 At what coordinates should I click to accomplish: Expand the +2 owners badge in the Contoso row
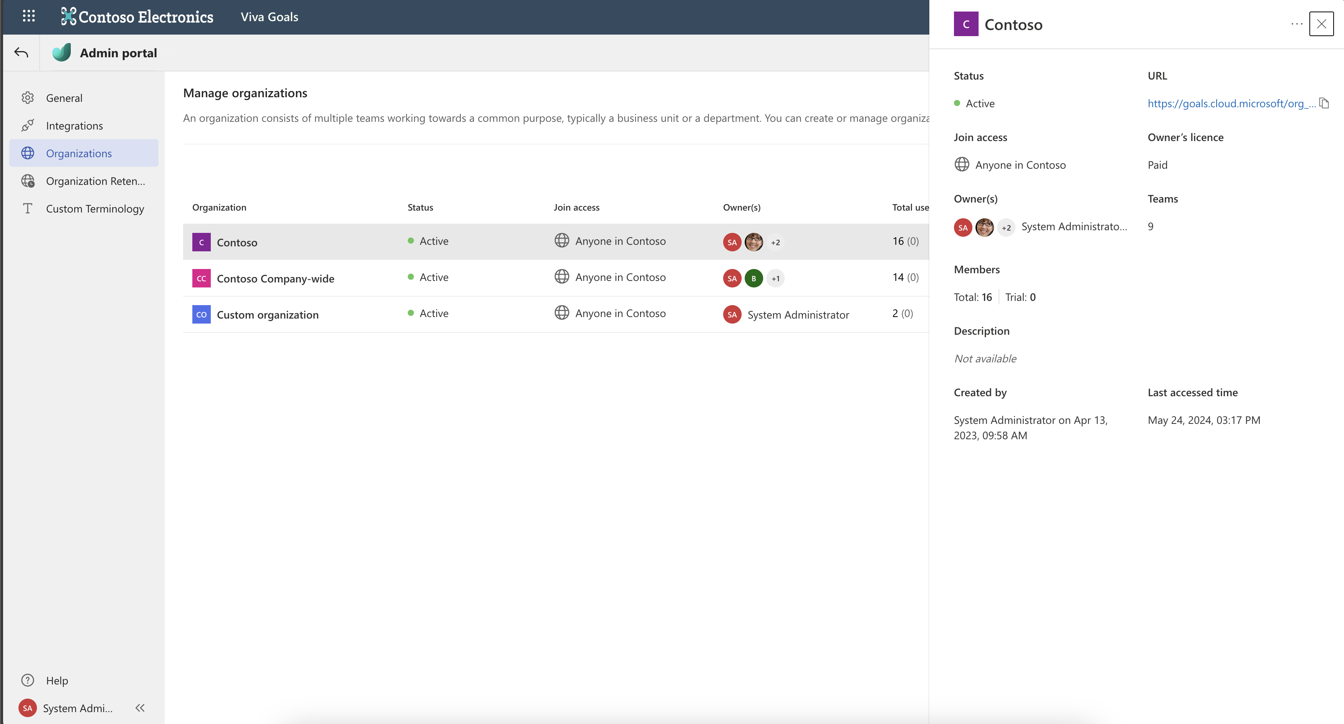point(775,242)
